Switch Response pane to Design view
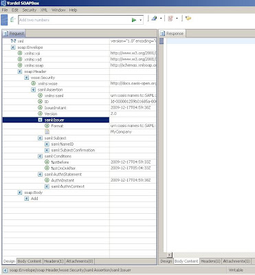Viewport: 255px width, 275px height. coord(166,261)
